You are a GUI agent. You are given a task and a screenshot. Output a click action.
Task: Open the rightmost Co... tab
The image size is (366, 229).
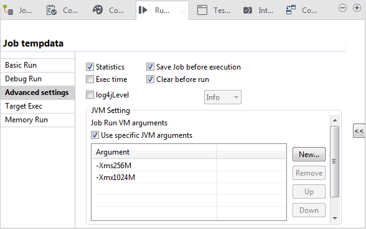click(x=301, y=10)
